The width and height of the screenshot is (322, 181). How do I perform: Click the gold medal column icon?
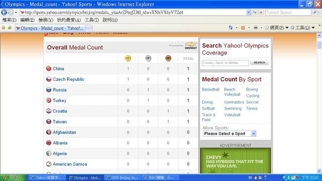pos(128,58)
